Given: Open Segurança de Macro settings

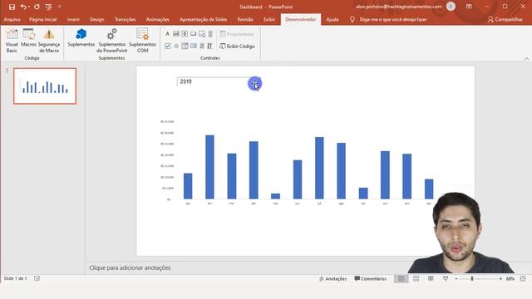Looking at the screenshot, I should click(49, 41).
